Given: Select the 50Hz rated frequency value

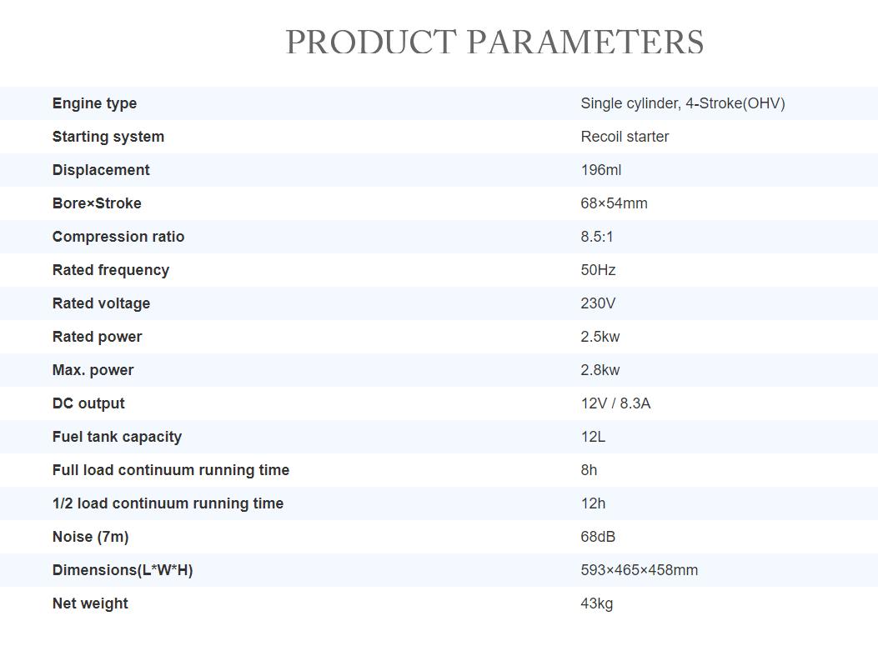Looking at the screenshot, I should [x=598, y=270].
